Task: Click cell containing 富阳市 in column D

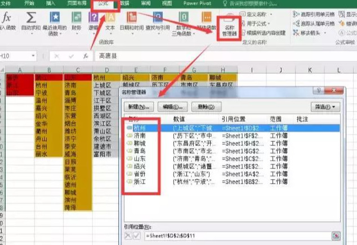Action: coord(106,154)
